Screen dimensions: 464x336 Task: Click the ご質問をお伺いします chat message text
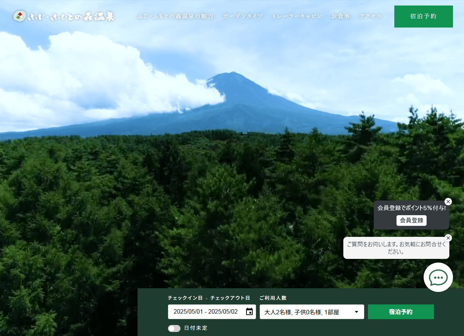pos(396,248)
